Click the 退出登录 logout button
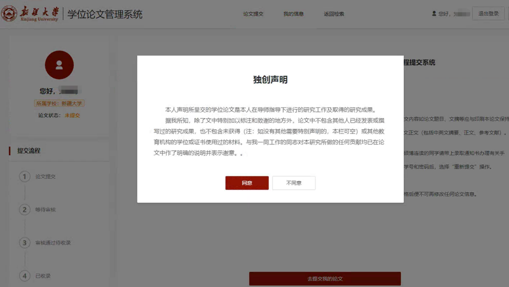This screenshot has height=287, width=509. tap(488, 14)
